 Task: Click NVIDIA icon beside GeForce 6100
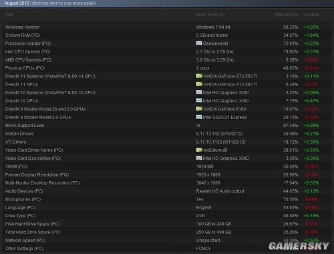click(x=199, y=108)
